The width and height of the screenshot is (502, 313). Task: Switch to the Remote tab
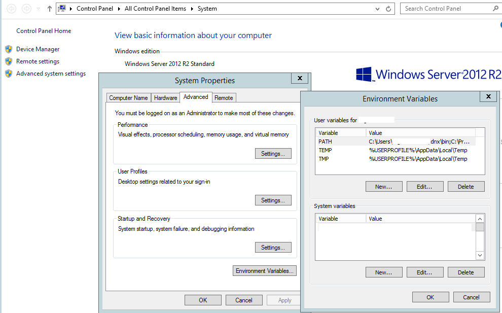pyautogui.click(x=224, y=98)
